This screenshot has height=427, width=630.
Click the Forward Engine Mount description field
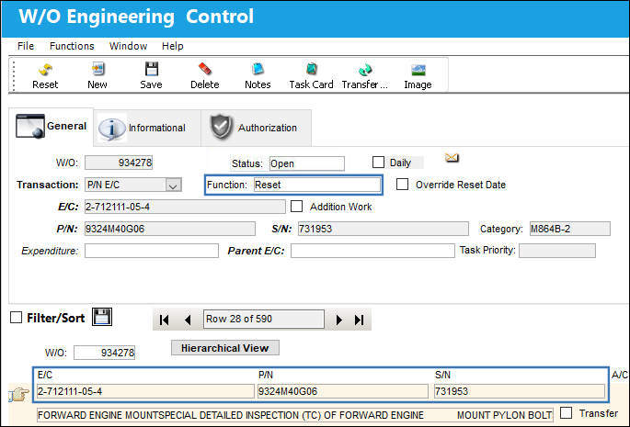pos(295,415)
